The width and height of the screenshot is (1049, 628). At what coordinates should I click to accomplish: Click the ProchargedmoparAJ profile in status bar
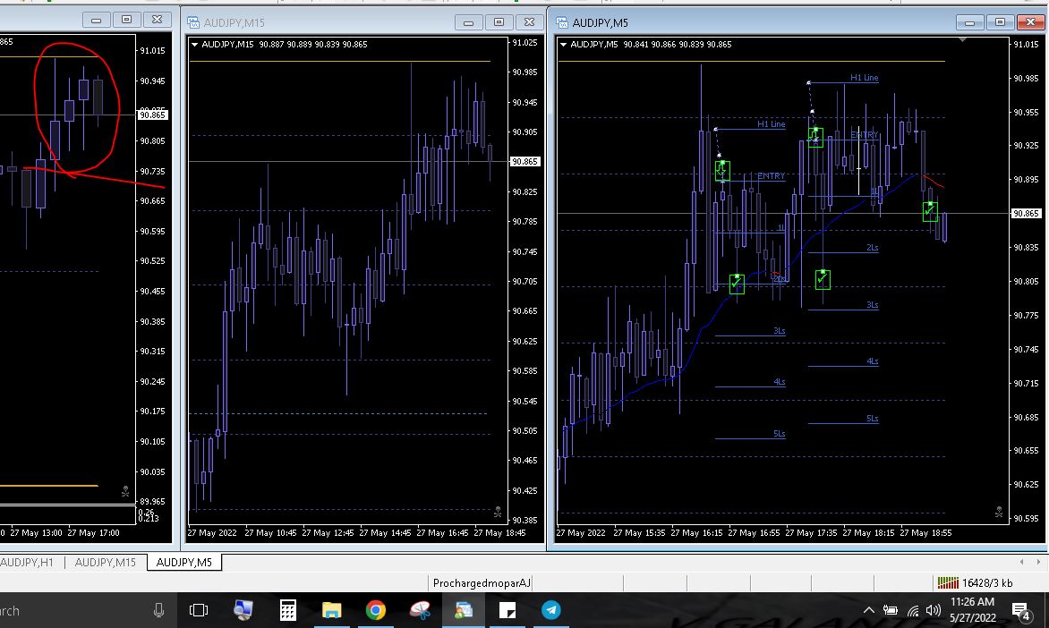pyautogui.click(x=482, y=582)
